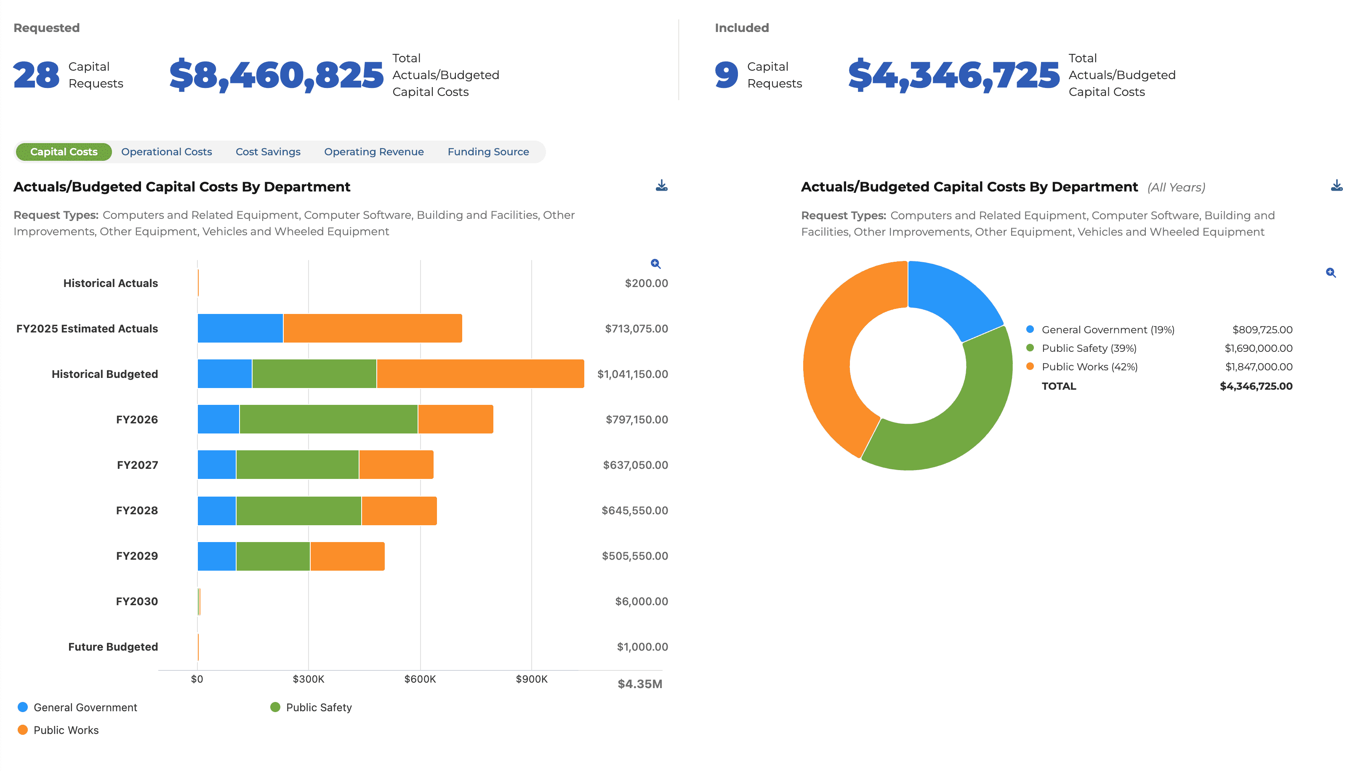
Task: Click the magnifier zoom icon beside donut chart
Action: [1331, 272]
